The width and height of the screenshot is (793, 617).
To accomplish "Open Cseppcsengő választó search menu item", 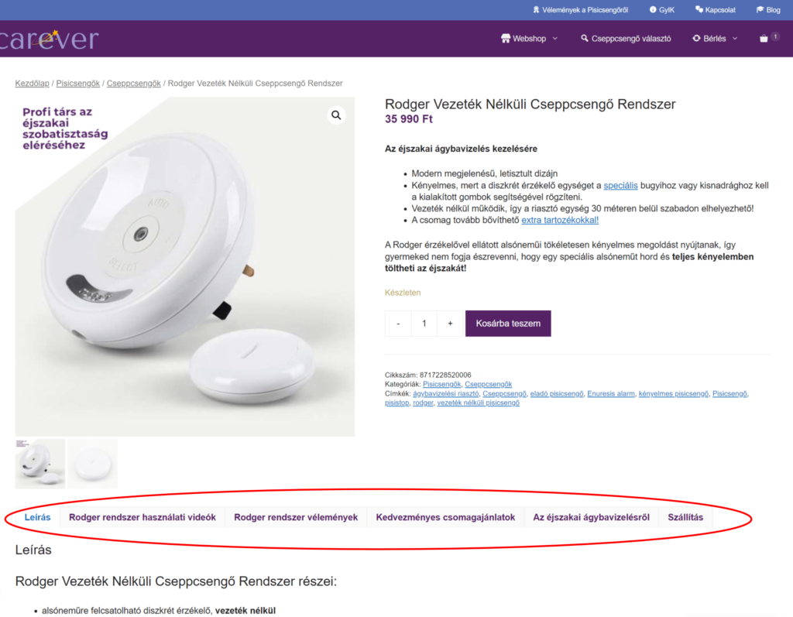I will click(626, 39).
